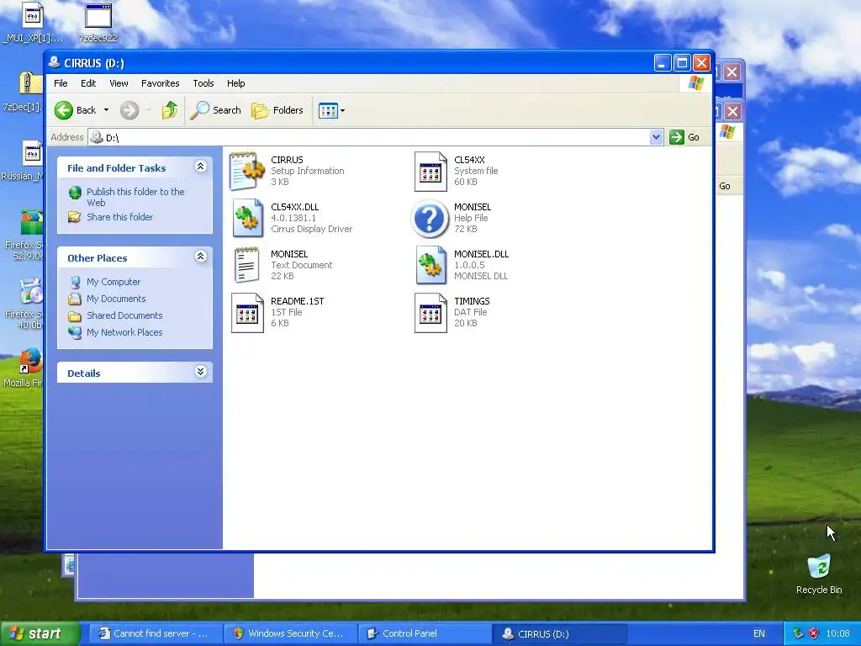This screenshot has width=861, height=646.
Task: Collapse the Other Places panel
Action: point(201,257)
